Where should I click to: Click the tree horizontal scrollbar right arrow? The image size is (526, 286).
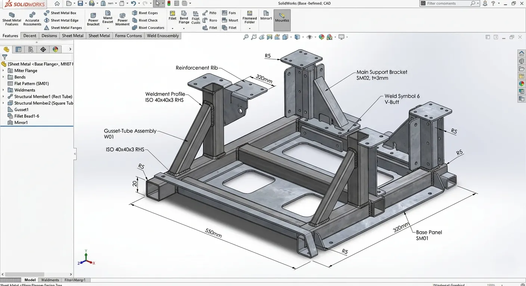click(x=71, y=274)
